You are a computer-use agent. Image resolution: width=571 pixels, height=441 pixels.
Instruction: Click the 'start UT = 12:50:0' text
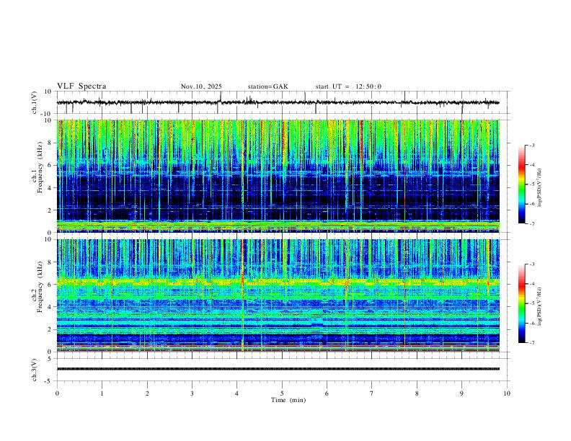pos(348,86)
